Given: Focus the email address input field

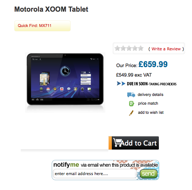Looking at the screenshot, I should click(95, 174).
